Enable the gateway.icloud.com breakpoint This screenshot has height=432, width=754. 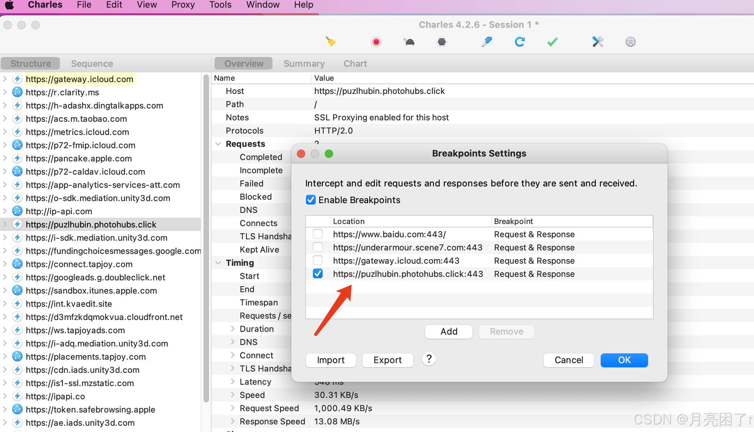pyautogui.click(x=318, y=261)
